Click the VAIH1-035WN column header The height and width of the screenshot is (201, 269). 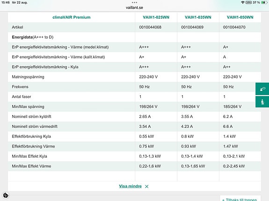(x=198, y=17)
